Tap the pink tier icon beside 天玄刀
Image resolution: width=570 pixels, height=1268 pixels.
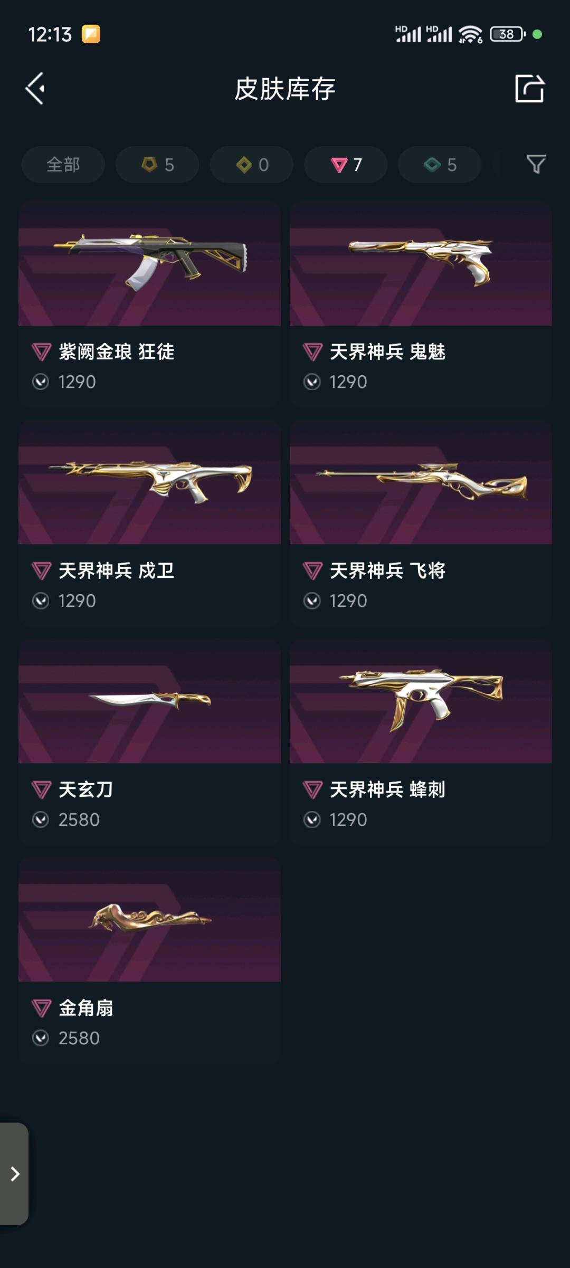[x=41, y=789]
